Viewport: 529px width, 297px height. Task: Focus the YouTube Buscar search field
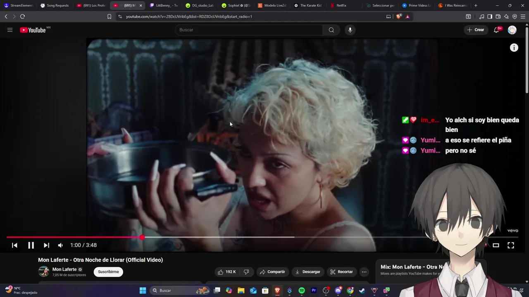(x=249, y=30)
